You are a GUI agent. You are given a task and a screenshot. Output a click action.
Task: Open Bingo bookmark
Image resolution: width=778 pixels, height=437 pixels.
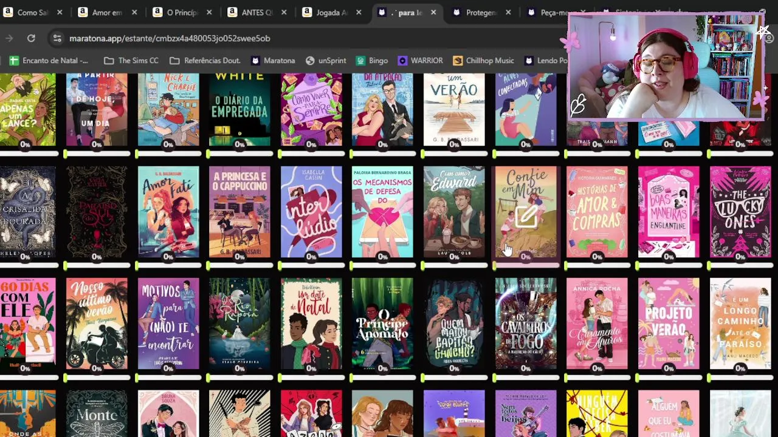[x=372, y=61]
